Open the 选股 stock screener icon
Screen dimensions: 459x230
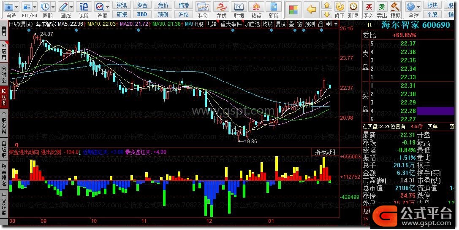coord(100,6)
